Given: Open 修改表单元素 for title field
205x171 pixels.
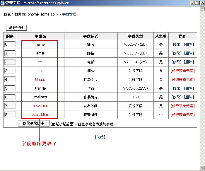Looking at the screenshot, I should point(182,71).
